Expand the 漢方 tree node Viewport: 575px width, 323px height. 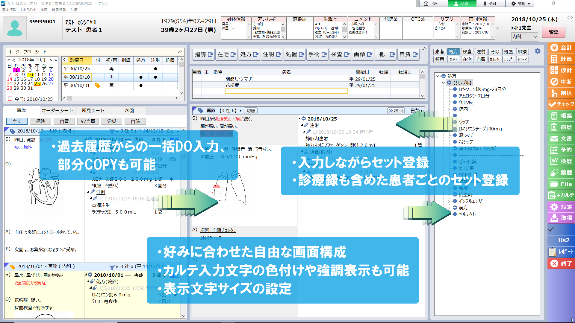[x=449, y=208]
